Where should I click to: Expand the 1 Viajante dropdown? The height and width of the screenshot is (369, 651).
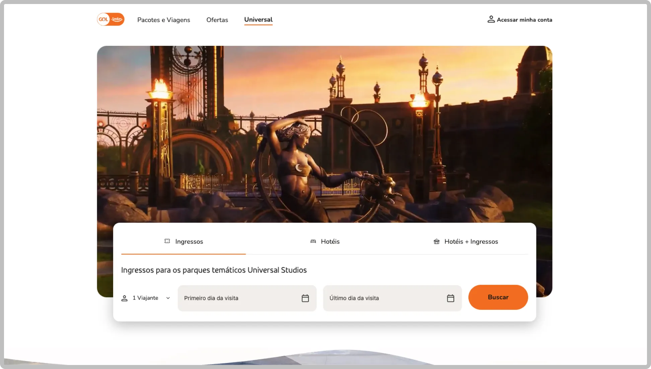point(146,298)
